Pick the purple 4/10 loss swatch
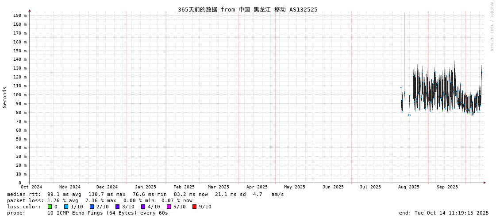The image size is (496, 219). tap(143, 207)
